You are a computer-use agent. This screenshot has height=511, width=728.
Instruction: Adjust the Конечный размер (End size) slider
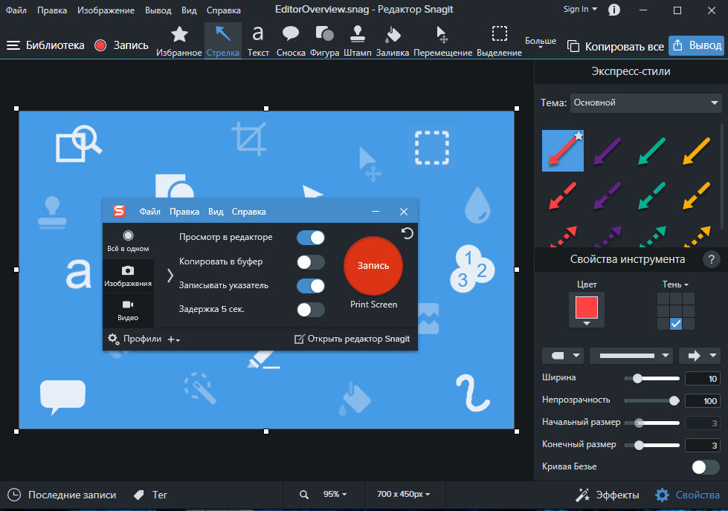(x=652, y=446)
